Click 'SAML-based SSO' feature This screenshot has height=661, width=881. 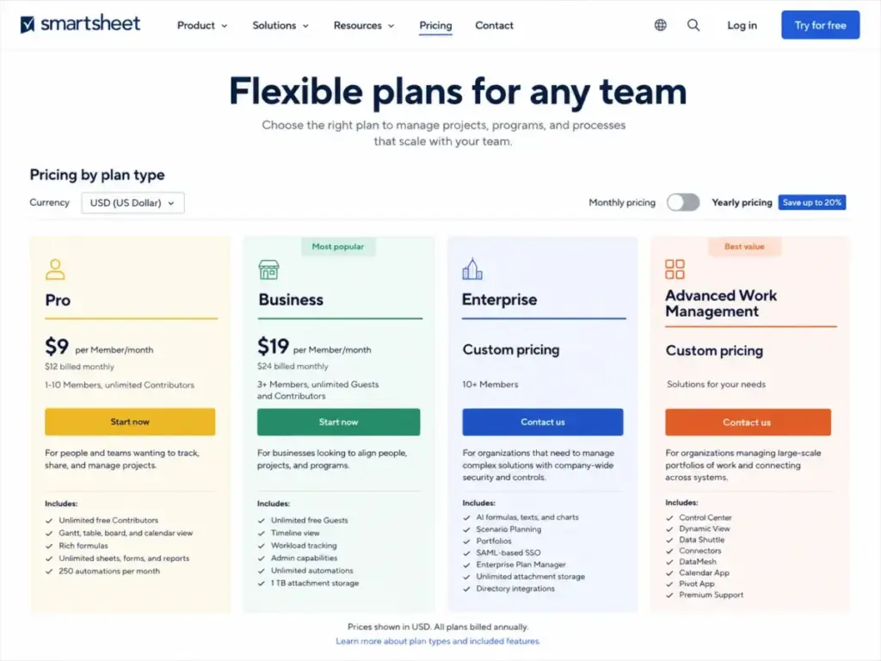tap(508, 553)
